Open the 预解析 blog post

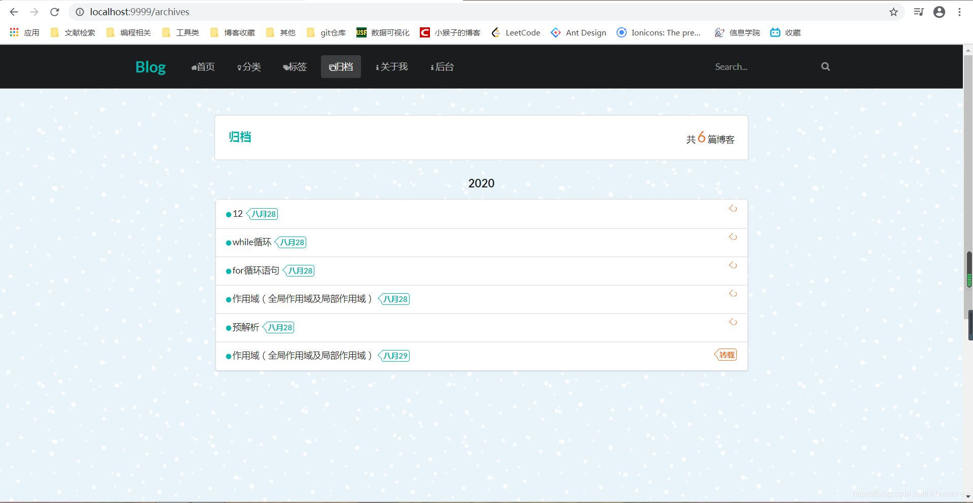tap(245, 327)
